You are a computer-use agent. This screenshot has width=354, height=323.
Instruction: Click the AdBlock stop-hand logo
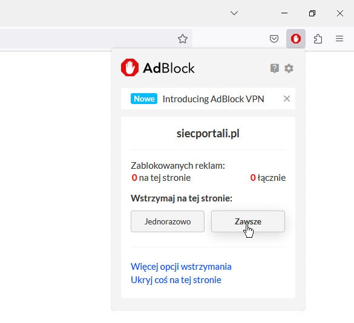pos(129,68)
